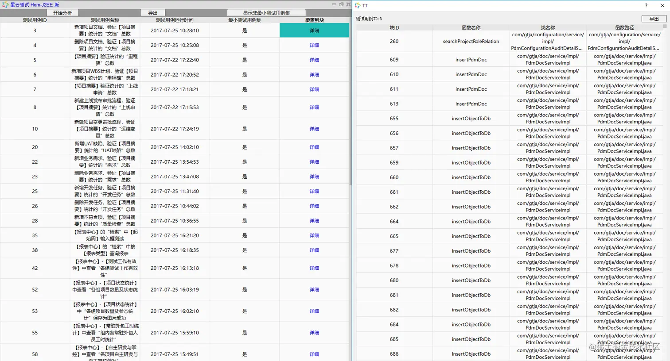Close the 星云测试 Horn-J2EE window
Viewport: 670px width, 361px height.
tap(348, 4)
